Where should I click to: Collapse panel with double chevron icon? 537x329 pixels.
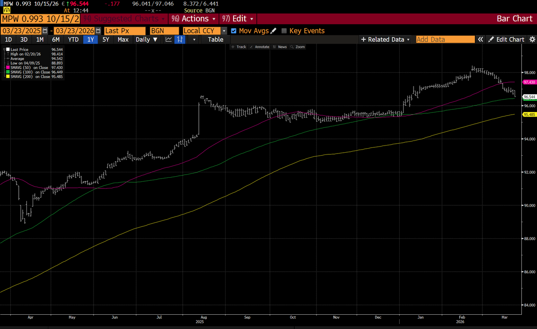pyautogui.click(x=480, y=39)
